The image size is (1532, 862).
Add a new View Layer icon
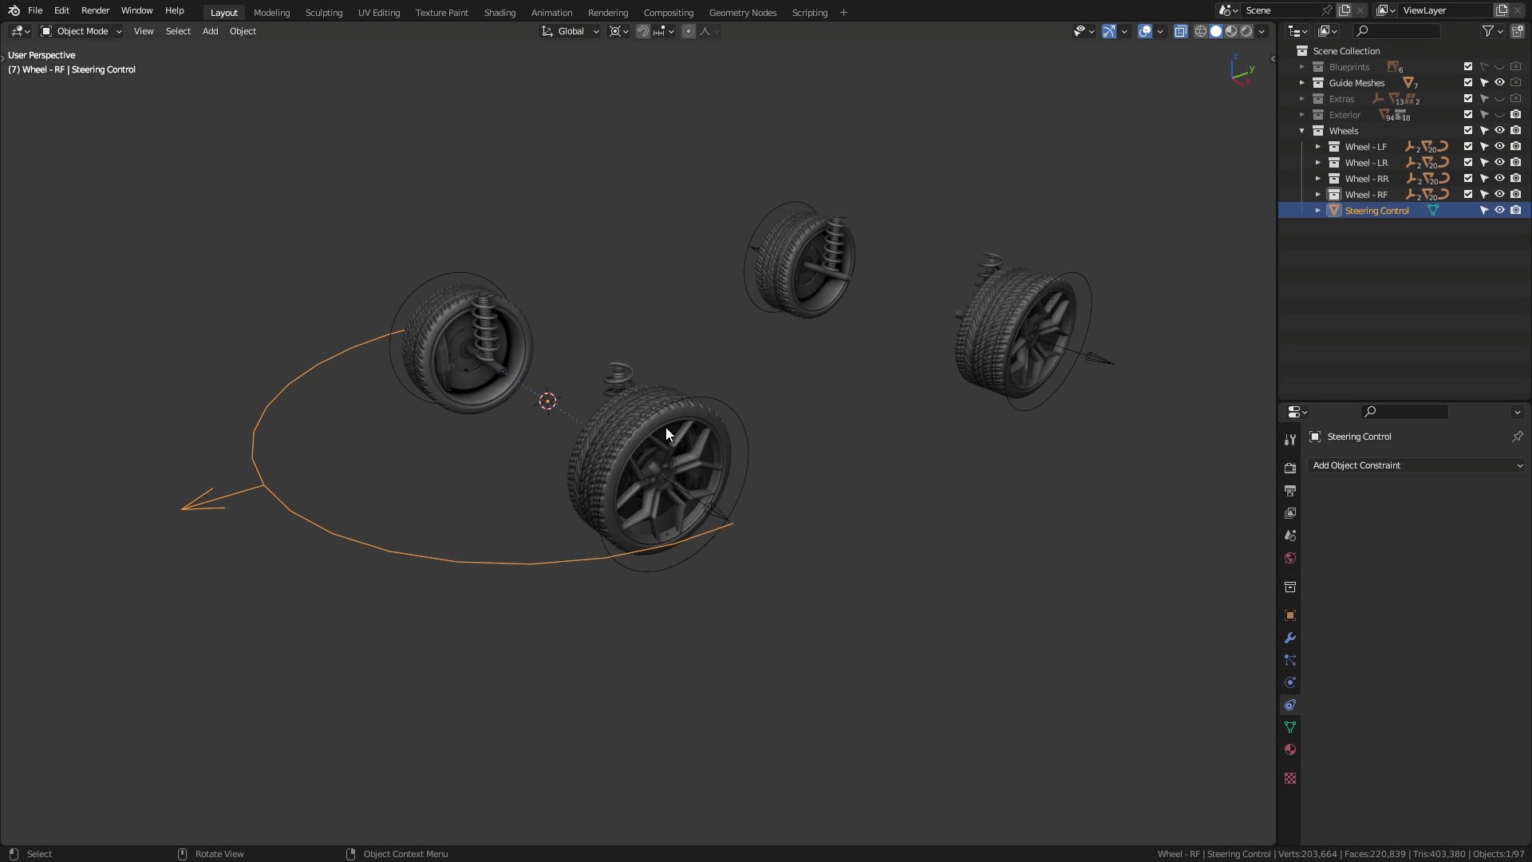(1502, 10)
